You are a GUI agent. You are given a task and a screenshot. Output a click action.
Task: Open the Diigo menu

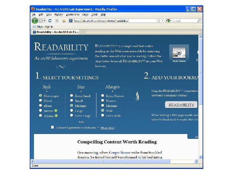85,15
